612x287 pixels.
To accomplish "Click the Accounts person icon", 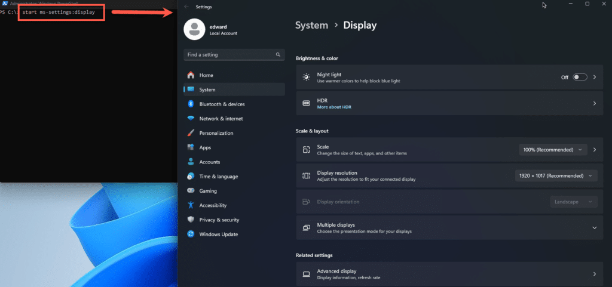I will click(191, 162).
